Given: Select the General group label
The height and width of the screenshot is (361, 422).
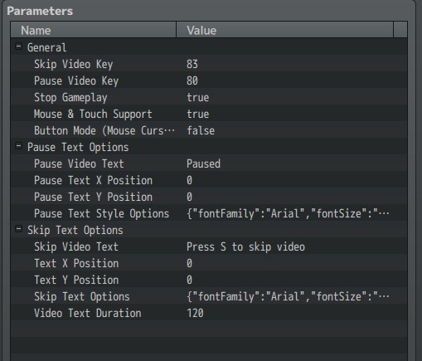Looking at the screenshot, I should (47, 47).
